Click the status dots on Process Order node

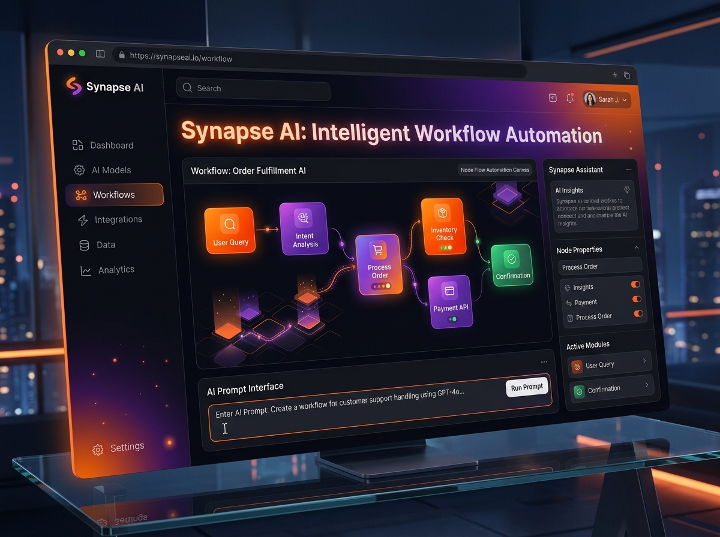point(381,286)
